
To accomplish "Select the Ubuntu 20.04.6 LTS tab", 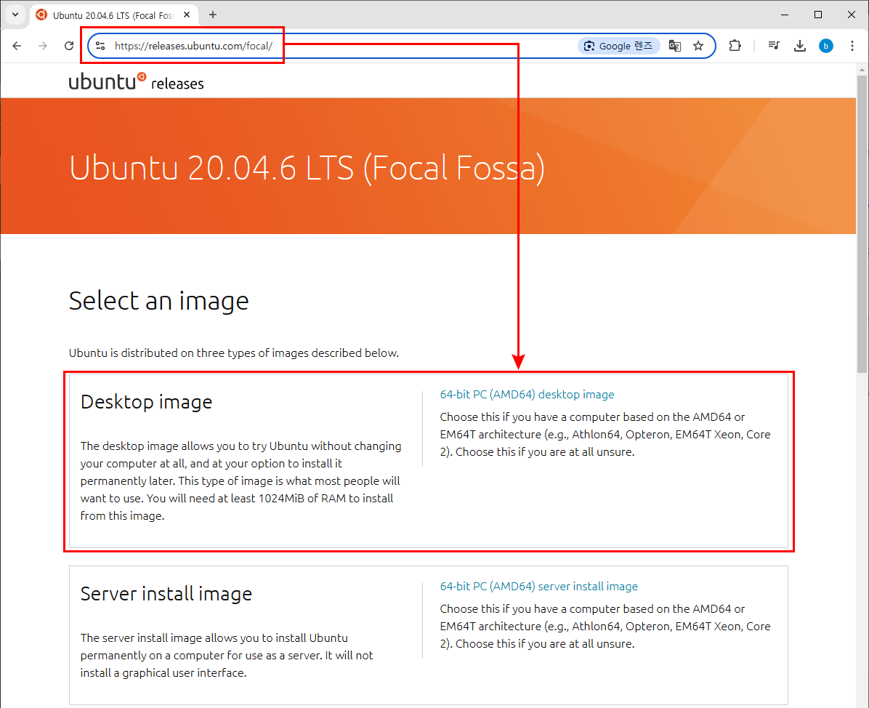I will click(113, 15).
